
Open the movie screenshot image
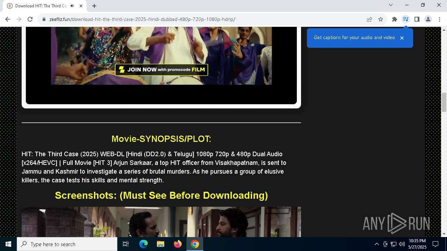[161, 222]
